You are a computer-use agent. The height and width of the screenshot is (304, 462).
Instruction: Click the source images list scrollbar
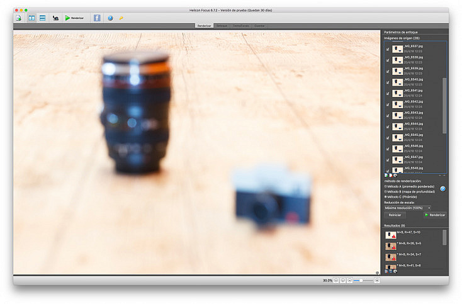[x=444, y=106]
